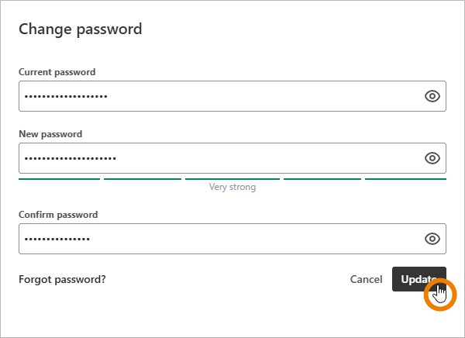Click the second password strength bar segment
This screenshot has width=465, height=338.
(x=142, y=179)
